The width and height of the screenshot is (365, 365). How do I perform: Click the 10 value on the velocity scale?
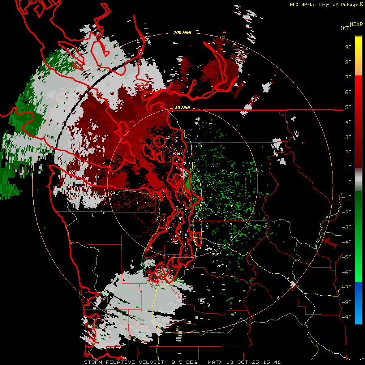[x=348, y=167]
